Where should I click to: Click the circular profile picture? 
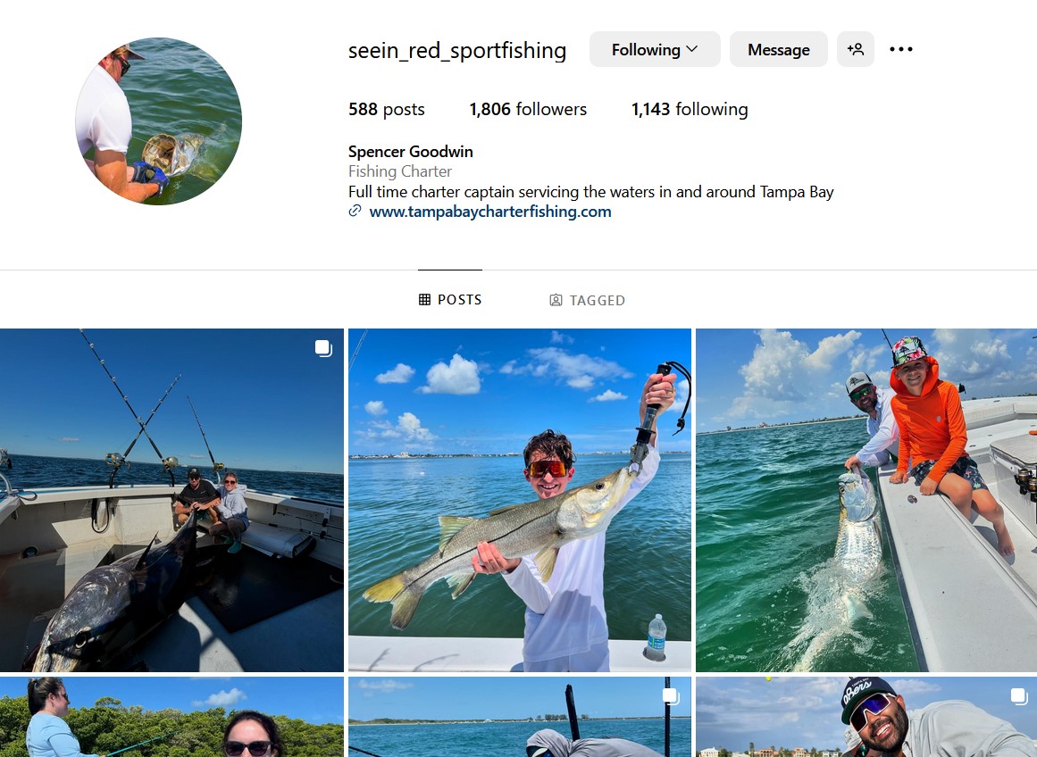point(158,121)
